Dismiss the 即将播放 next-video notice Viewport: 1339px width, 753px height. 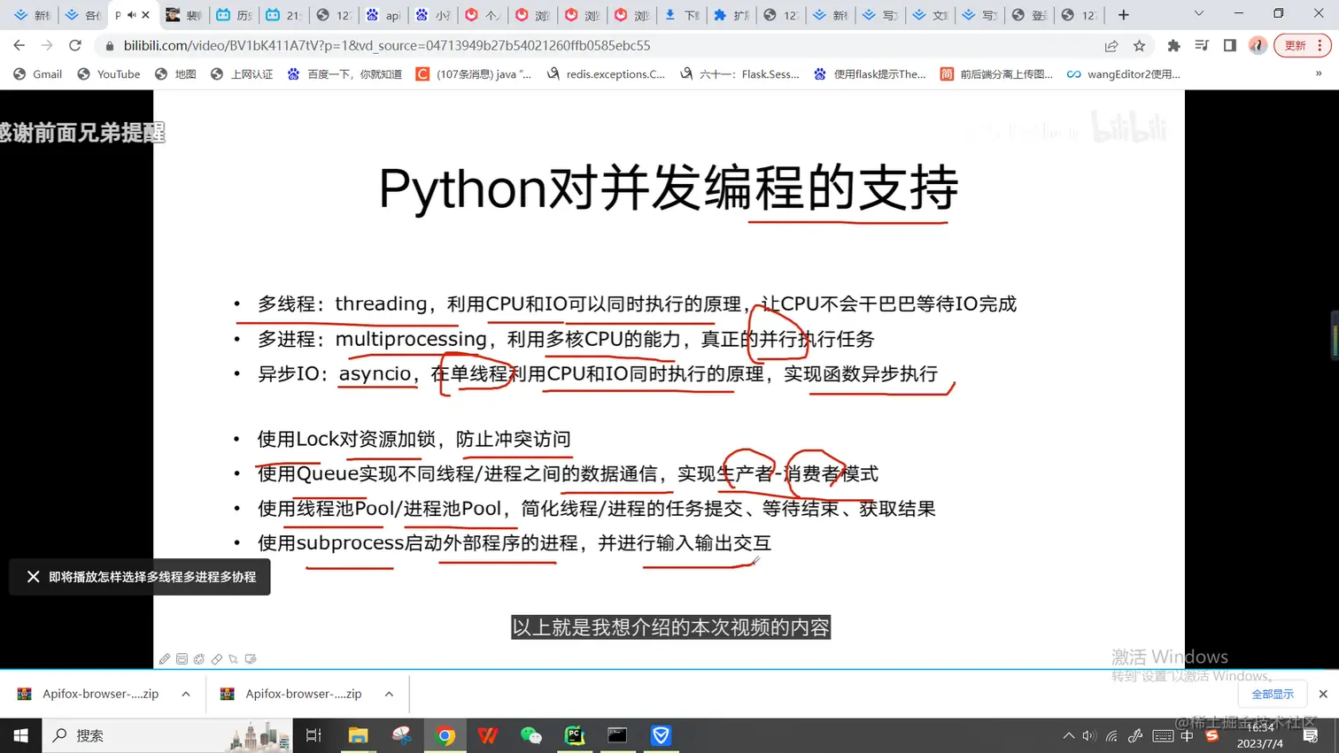(33, 577)
